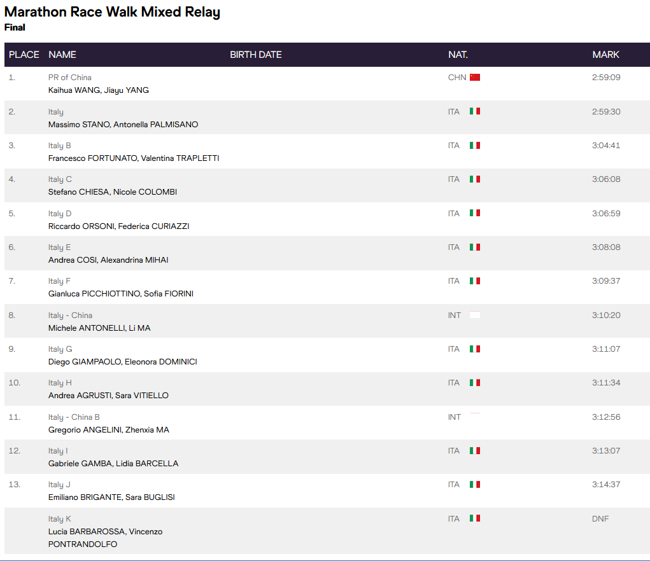Click the Italy flag in the Italy G row

pyautogui.click(x=475, y=349)
